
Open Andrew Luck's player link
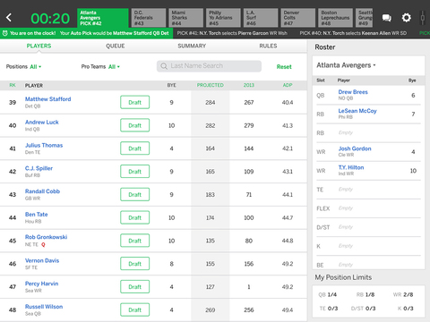tap(42, 122)
